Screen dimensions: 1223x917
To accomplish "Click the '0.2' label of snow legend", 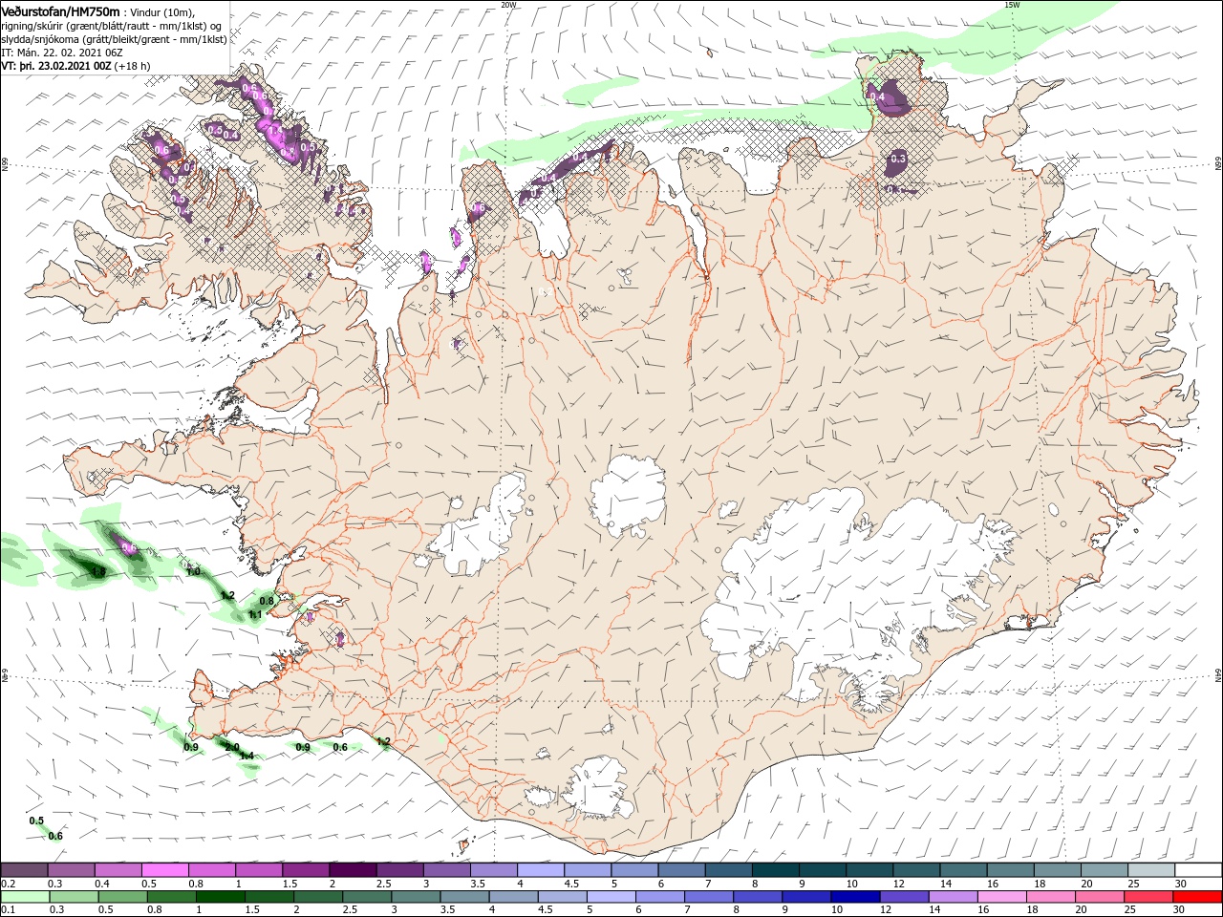I will pos(9,884).
